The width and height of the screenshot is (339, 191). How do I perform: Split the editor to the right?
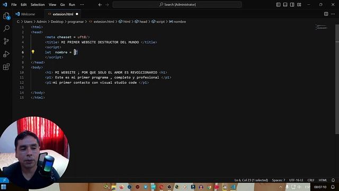[x=326, y=14]
